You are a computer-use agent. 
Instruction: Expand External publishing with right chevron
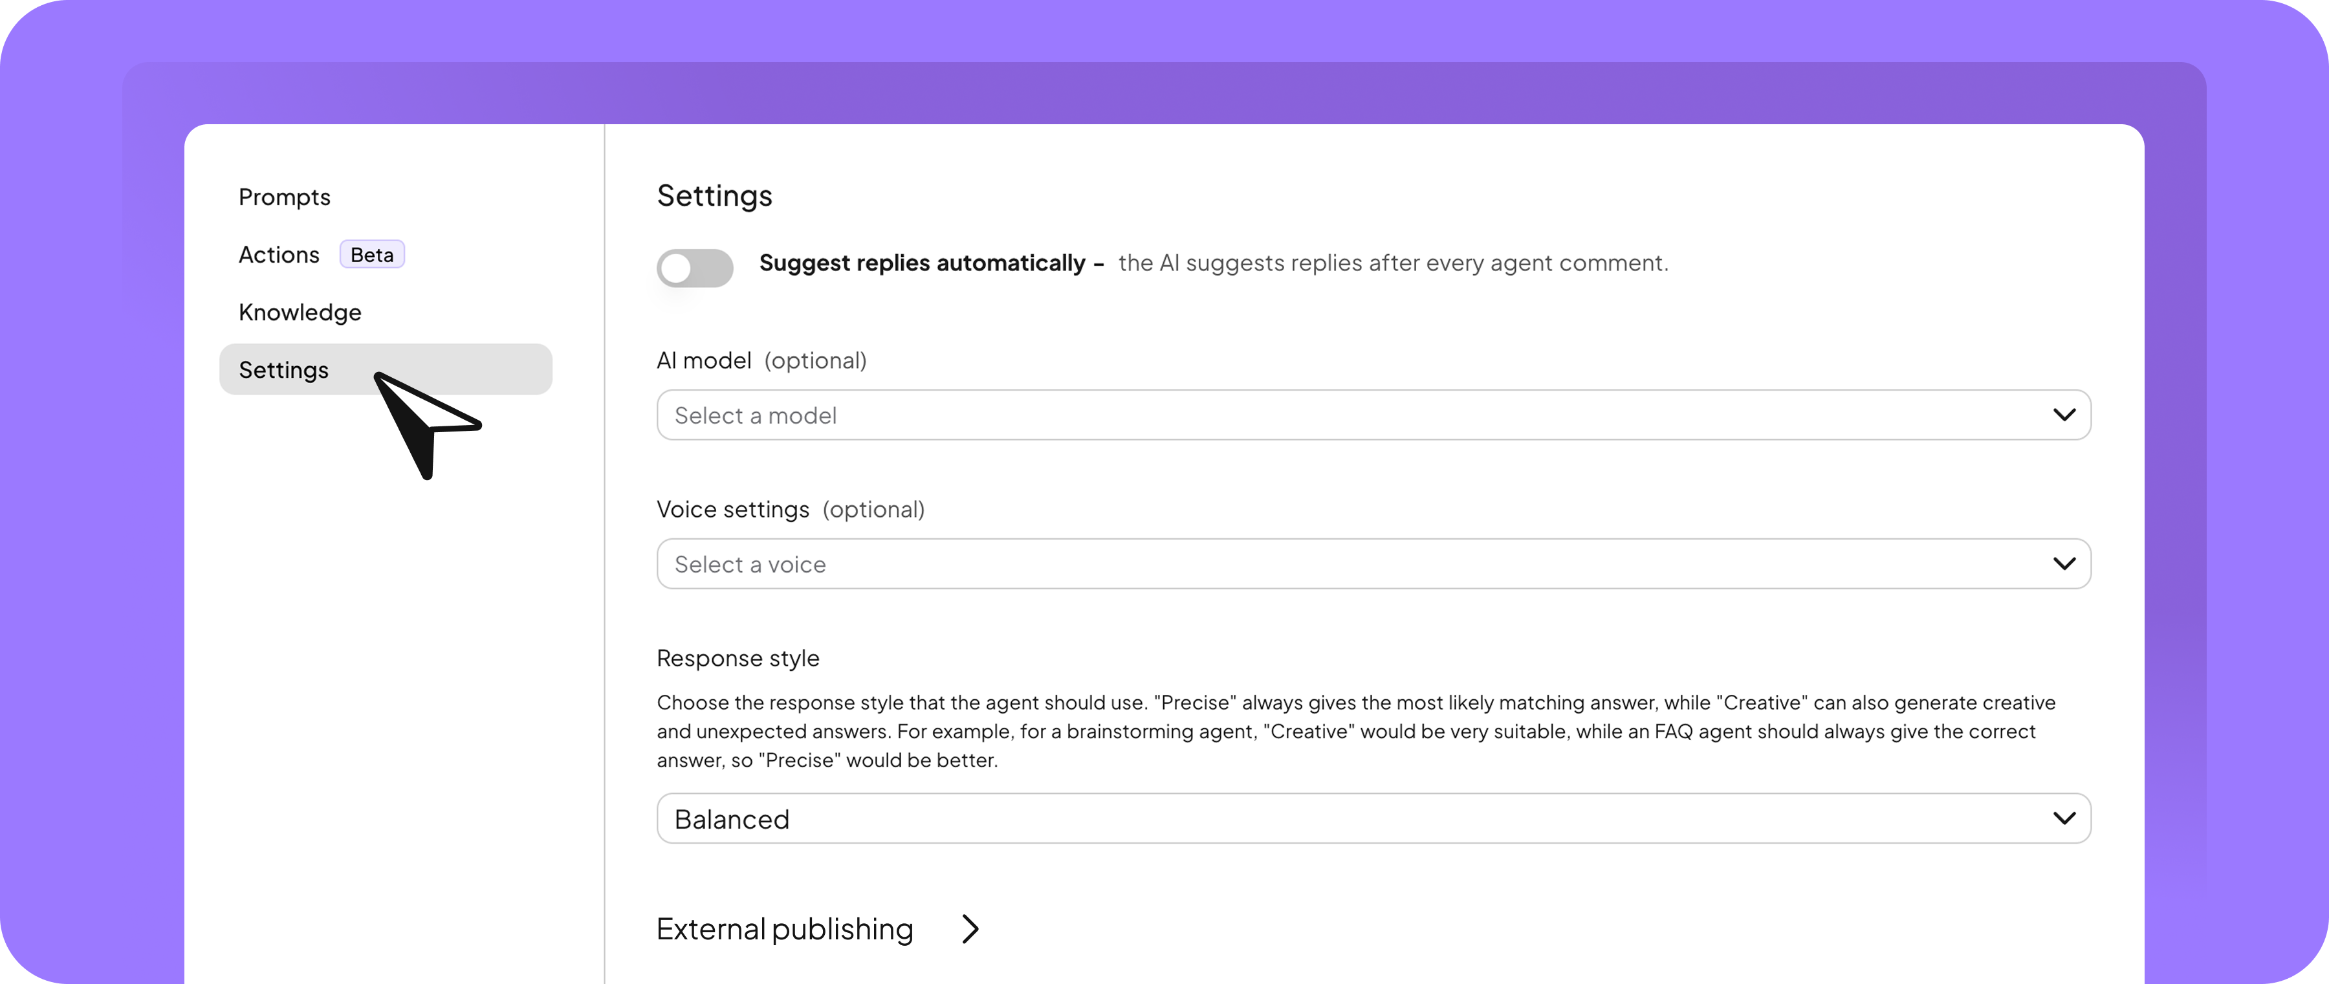click(970, 930)
